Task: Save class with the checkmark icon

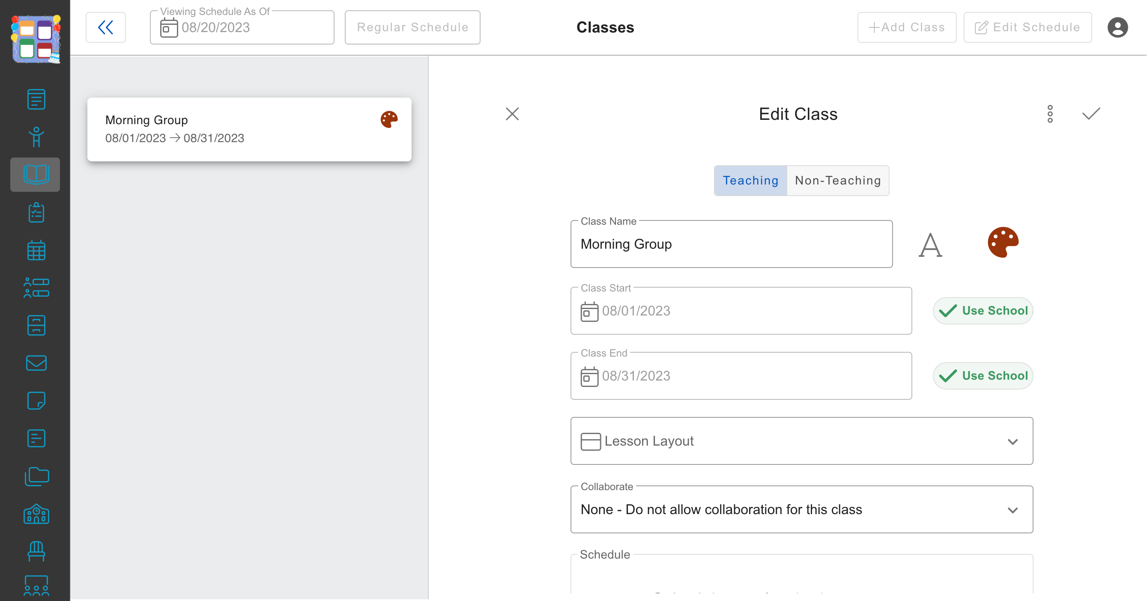Action: pyautogui.click(x=1091, y=114)
